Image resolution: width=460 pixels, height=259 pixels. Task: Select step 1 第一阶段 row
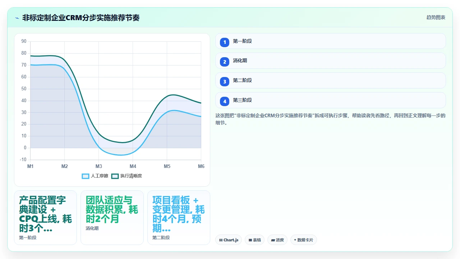pos(330,41)
